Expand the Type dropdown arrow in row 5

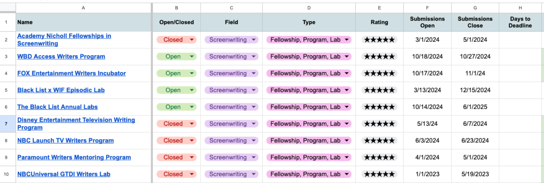click(x=347, y=90)
